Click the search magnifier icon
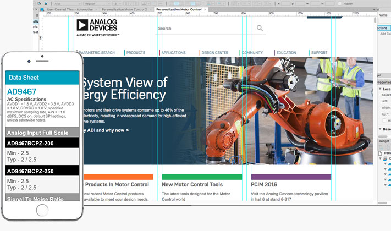Image resolution: width=391 pixels, height=231 pixels. (x=260, y=28)
